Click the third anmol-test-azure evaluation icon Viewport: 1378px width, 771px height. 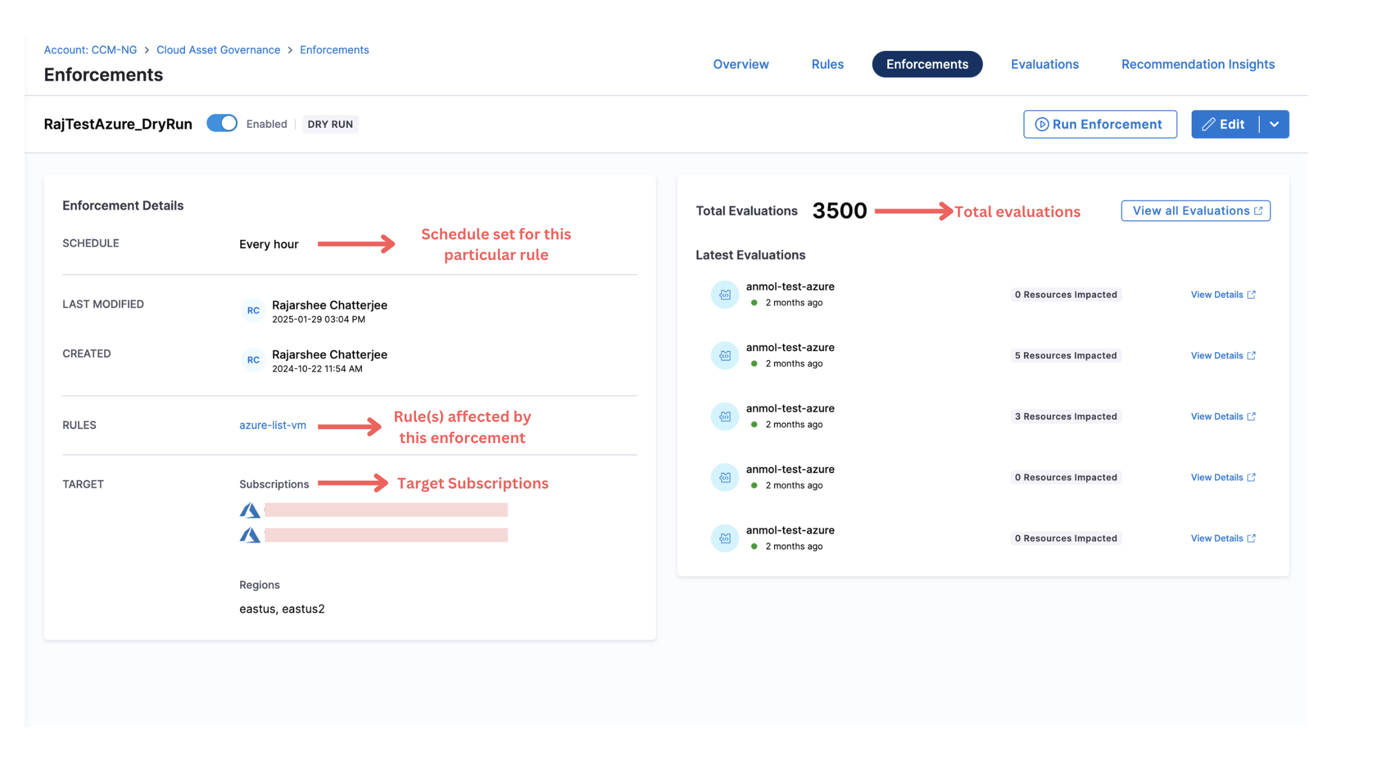[724, 416]
